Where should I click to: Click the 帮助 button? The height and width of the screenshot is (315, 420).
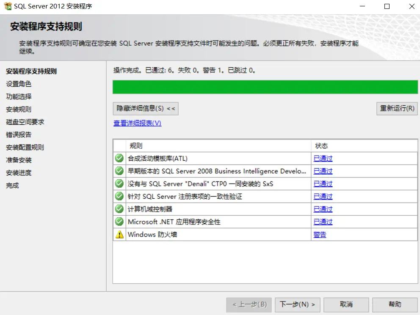pyautogui.click(x=395, y=304)
